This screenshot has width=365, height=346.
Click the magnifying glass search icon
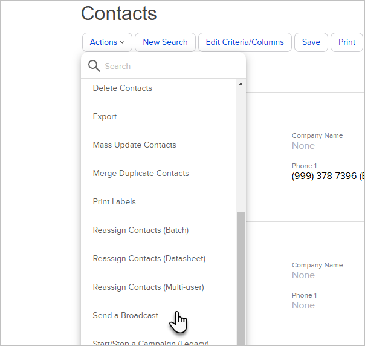(x=94, y=66)
